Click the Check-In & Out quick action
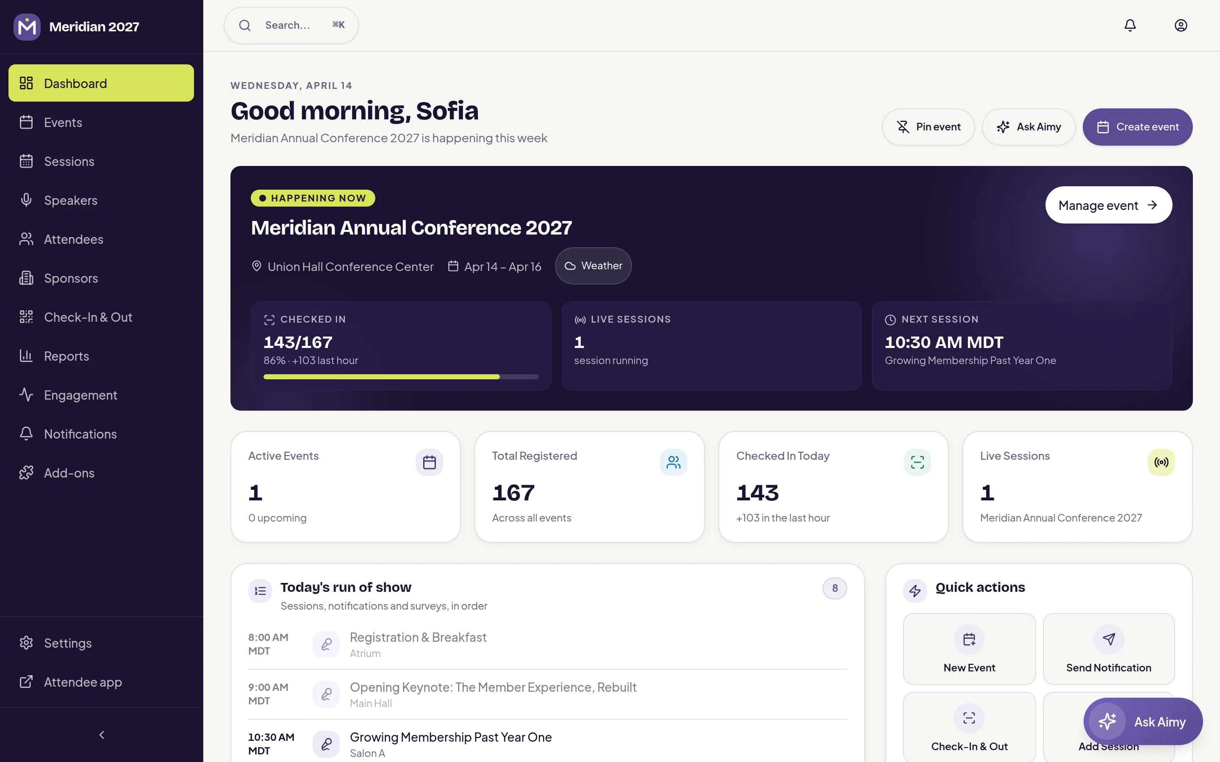Image resolution: width=1220 pixels, height=762 pixels. 969,727
